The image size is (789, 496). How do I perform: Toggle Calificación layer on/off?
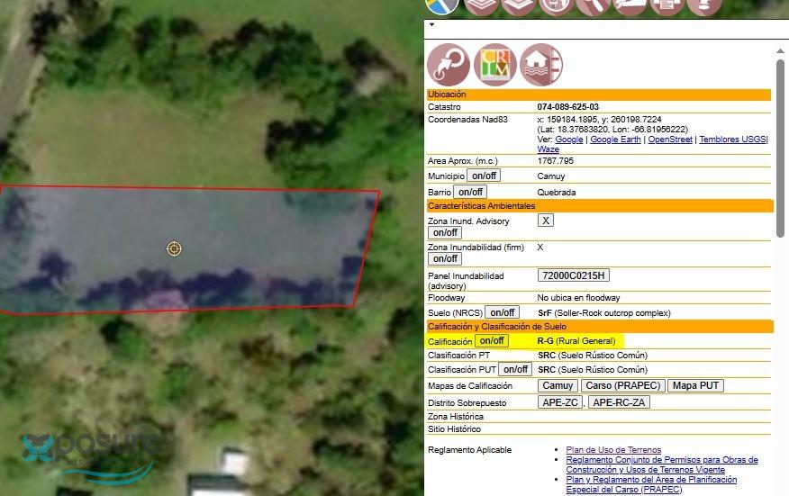[x=491, y=341]
